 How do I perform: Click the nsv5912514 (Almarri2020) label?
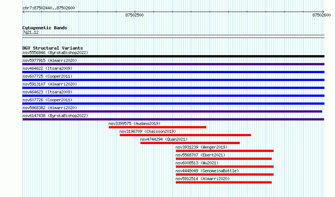203,179
